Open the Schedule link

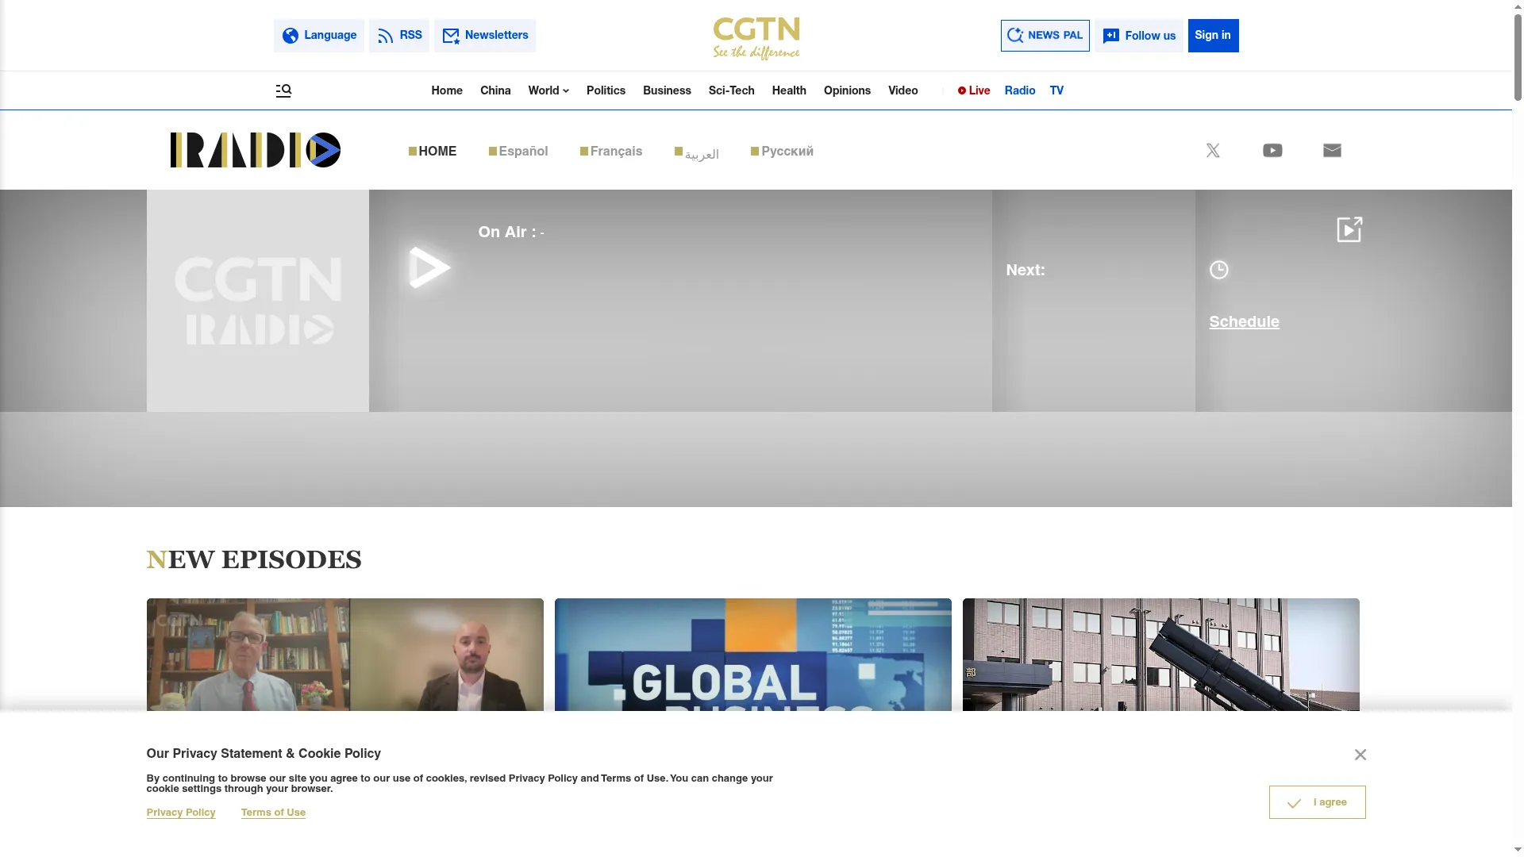[x=1244, y=322]
